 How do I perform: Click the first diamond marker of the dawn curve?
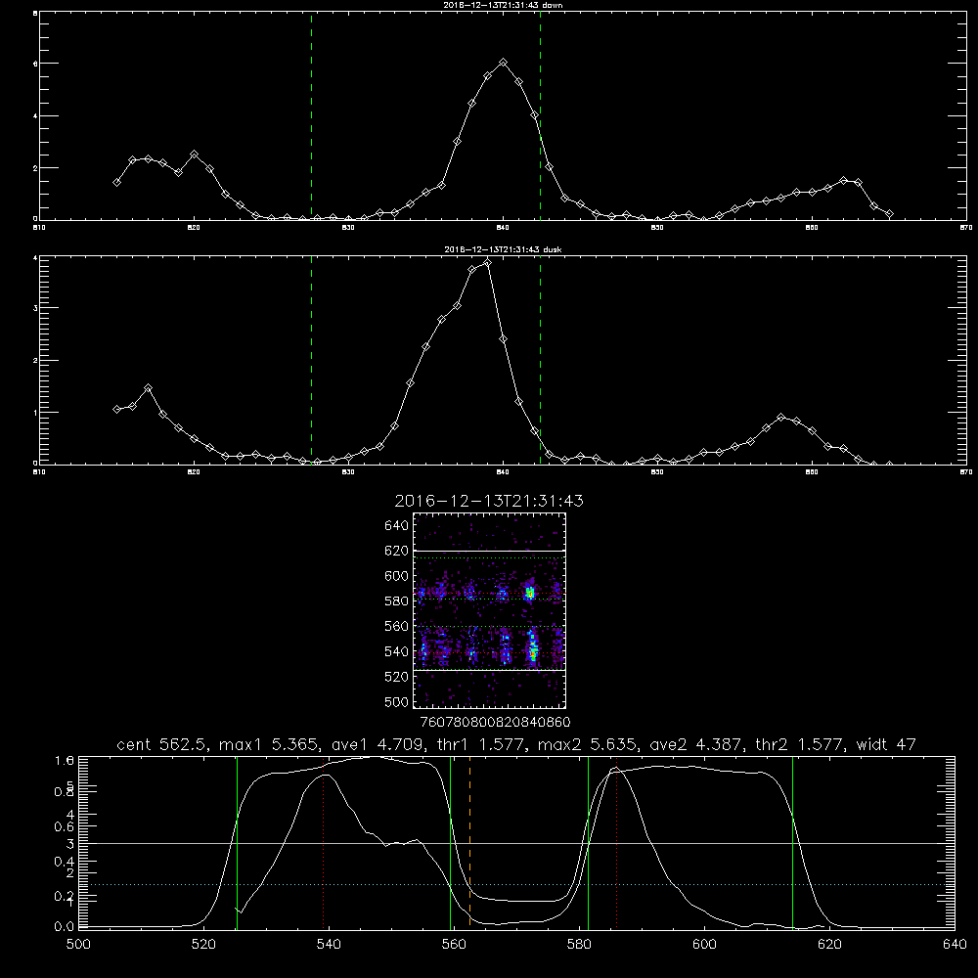[116, 182]
